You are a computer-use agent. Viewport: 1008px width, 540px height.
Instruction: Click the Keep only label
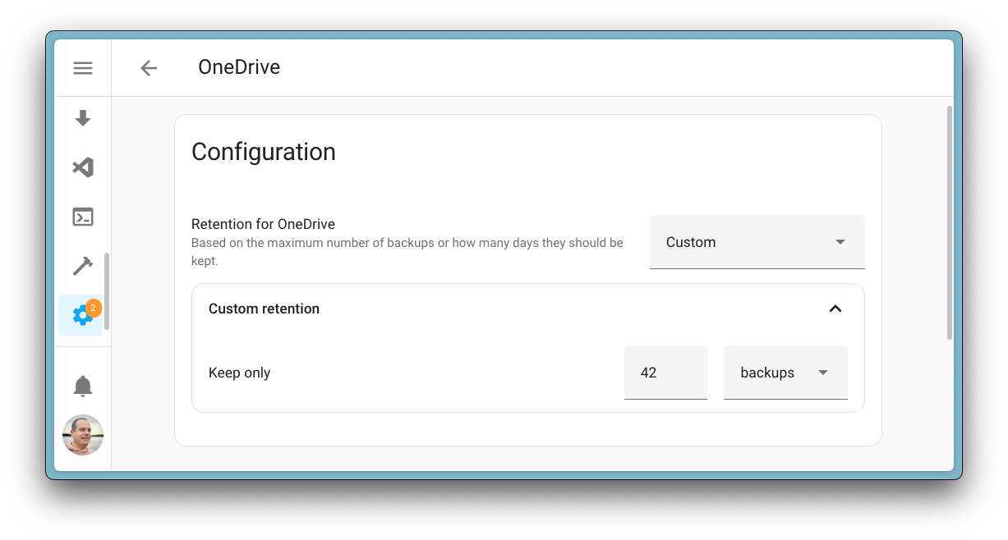pos(239,372)
